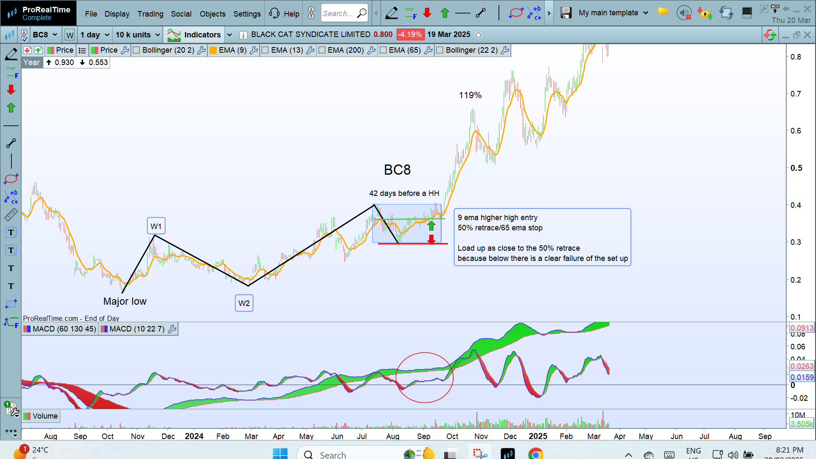This screenshot has height=459, width=816.
Task: Open the My main template dropdown
Action: [x=614, y=13]
